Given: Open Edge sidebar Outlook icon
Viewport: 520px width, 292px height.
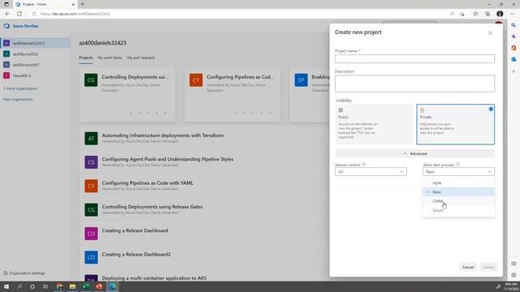Looking at the screenshot, I should (513, 59).
